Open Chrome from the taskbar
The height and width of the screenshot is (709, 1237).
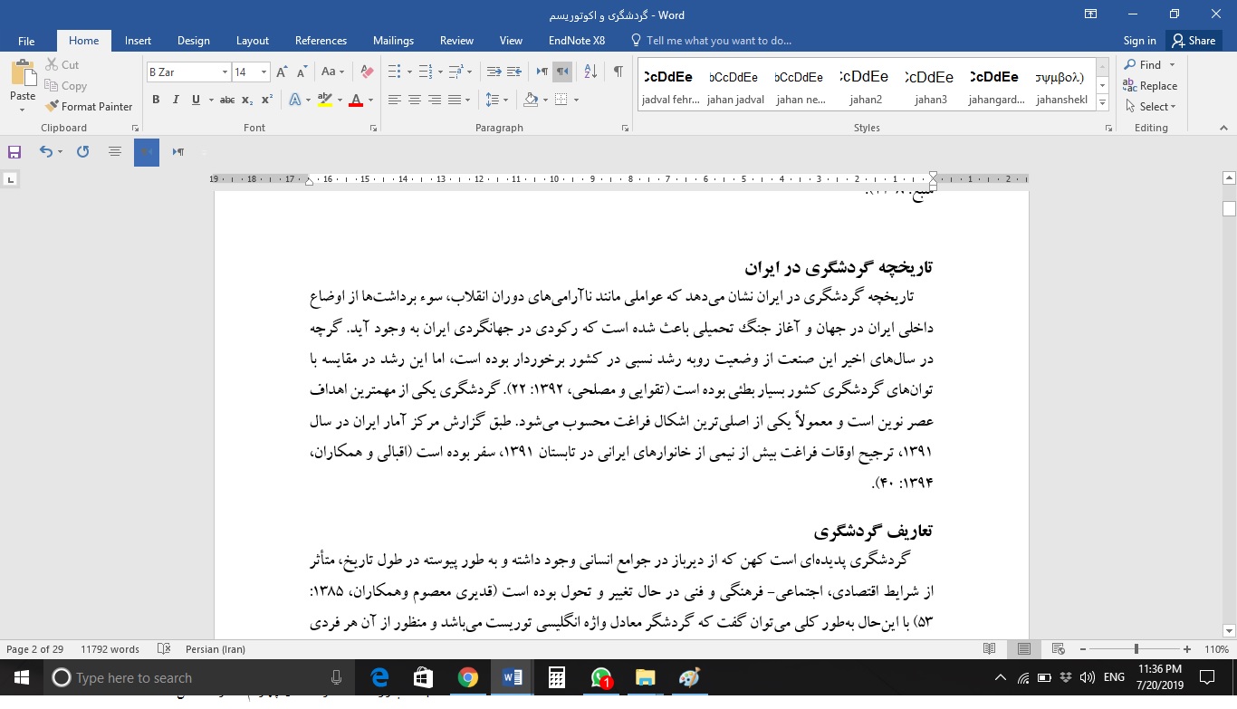pyautogui.click(x=468, y=677)
